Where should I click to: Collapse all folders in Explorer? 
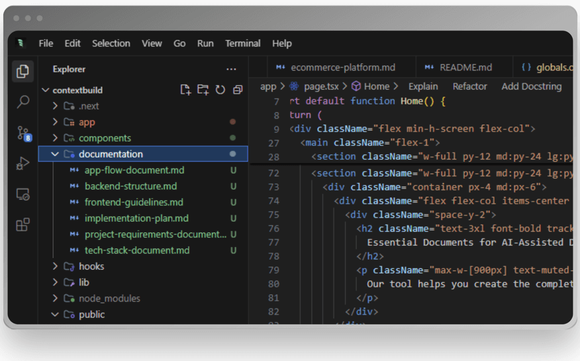click(238, 89)
